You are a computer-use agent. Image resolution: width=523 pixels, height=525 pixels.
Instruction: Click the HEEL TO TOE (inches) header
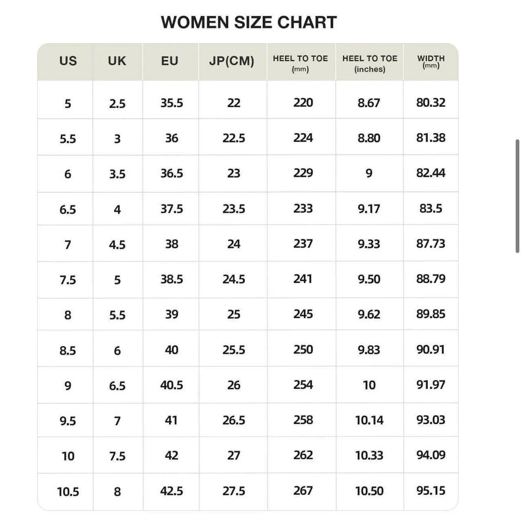pyautogui.click(x=370, y=64)
